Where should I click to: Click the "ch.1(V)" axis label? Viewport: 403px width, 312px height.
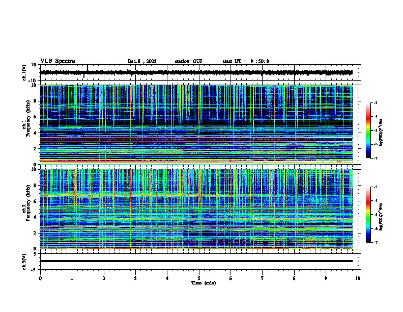pos(24,72)
